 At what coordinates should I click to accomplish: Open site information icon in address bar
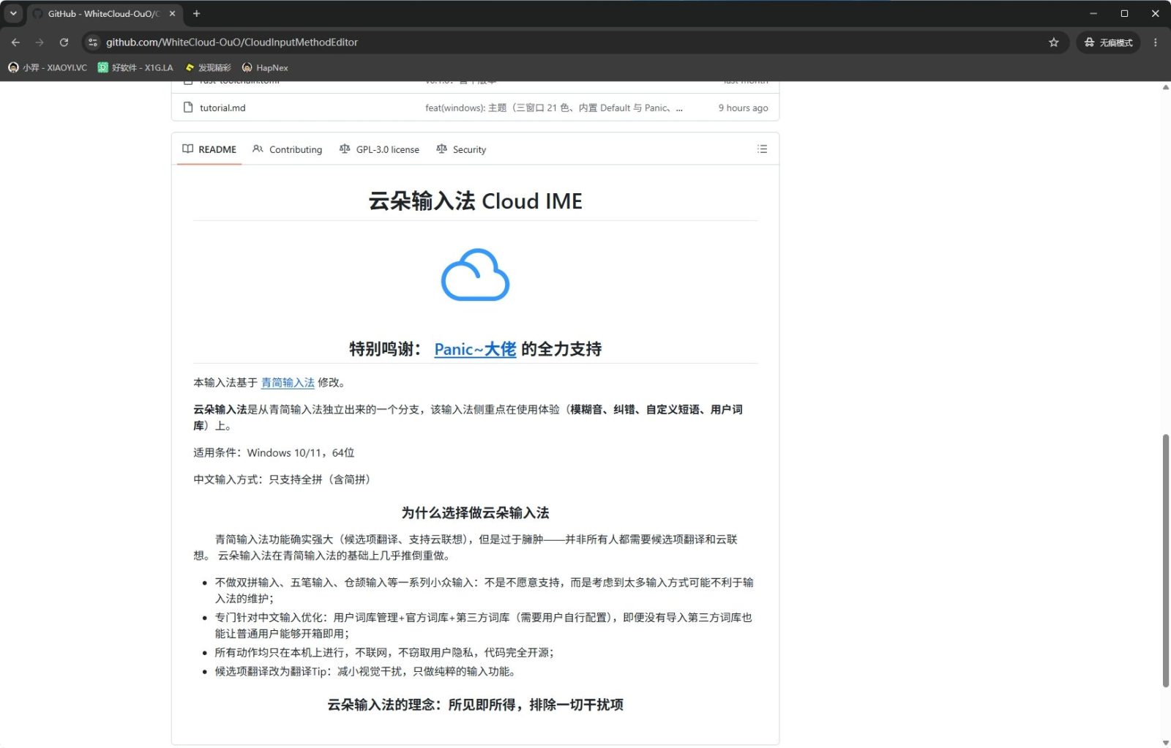click(x=93, y=42)
